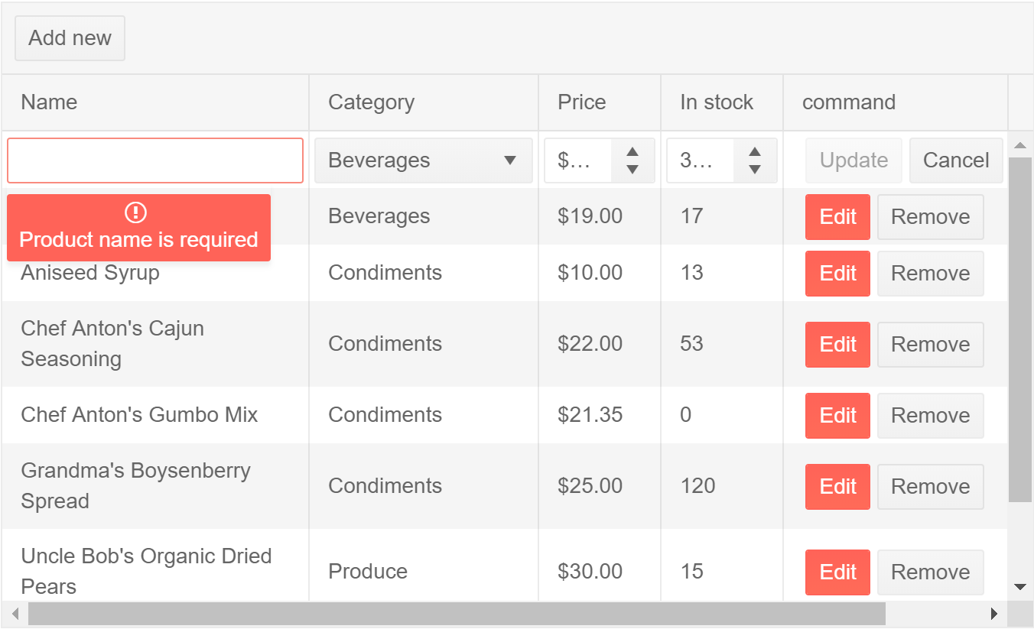
Task: Click the Add new button
Action: 70,37
